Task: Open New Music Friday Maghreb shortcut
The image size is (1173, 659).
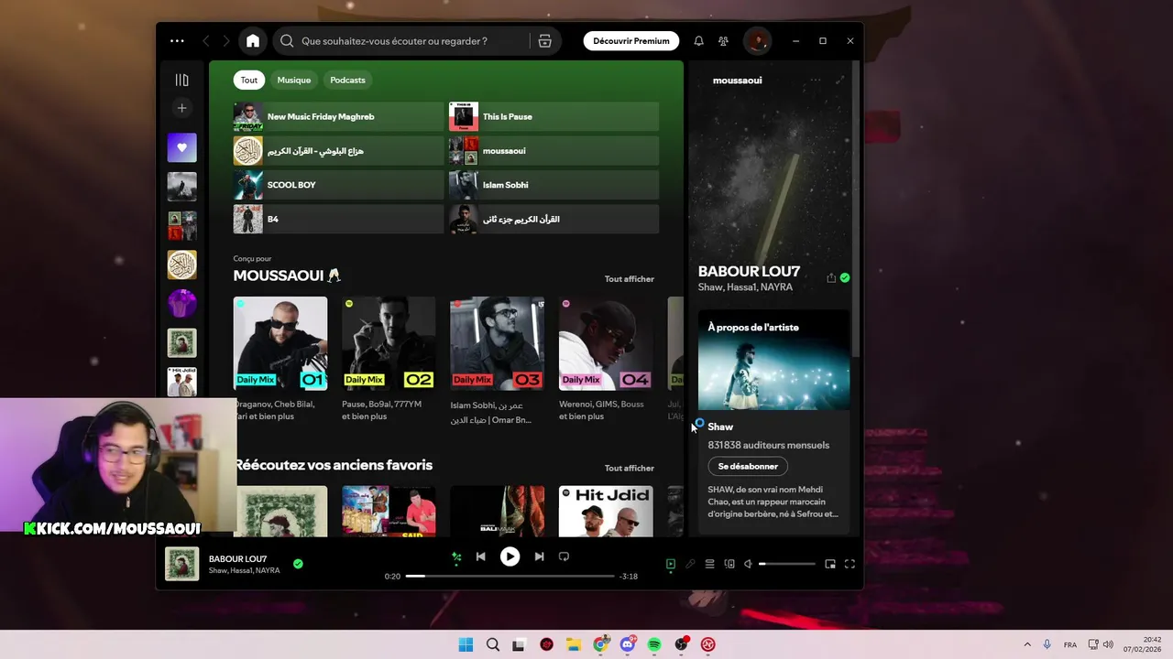Action: click(338, 116)
